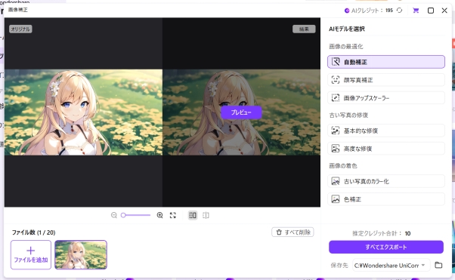Refresh the AI credits count

click(x=400, y=11)
